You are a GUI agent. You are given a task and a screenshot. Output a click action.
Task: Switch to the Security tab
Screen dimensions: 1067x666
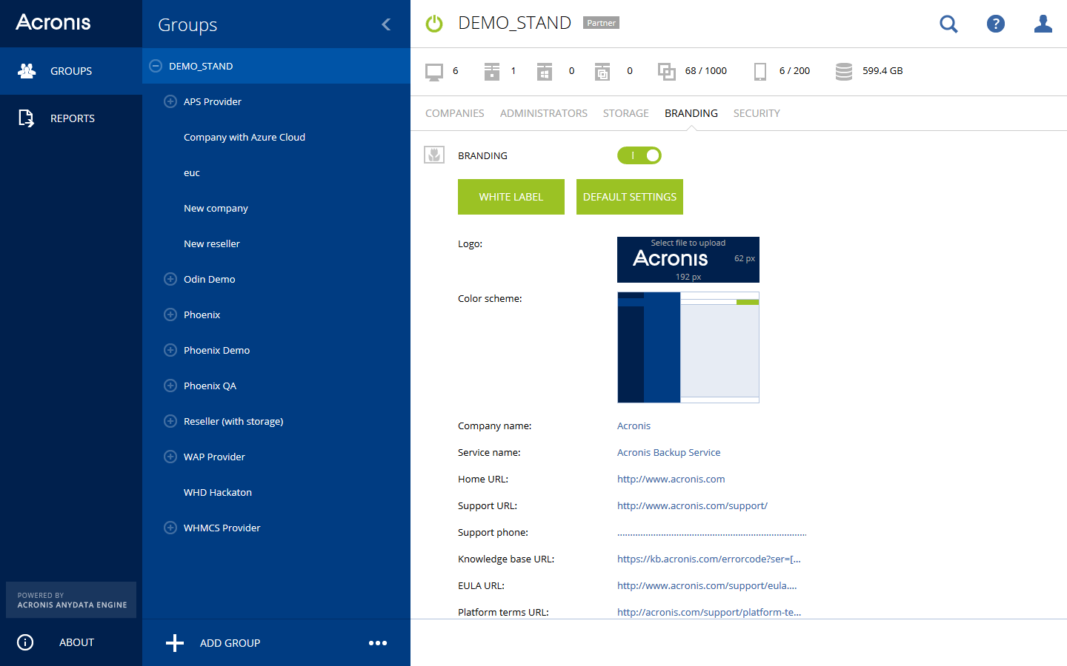(757, 113)
